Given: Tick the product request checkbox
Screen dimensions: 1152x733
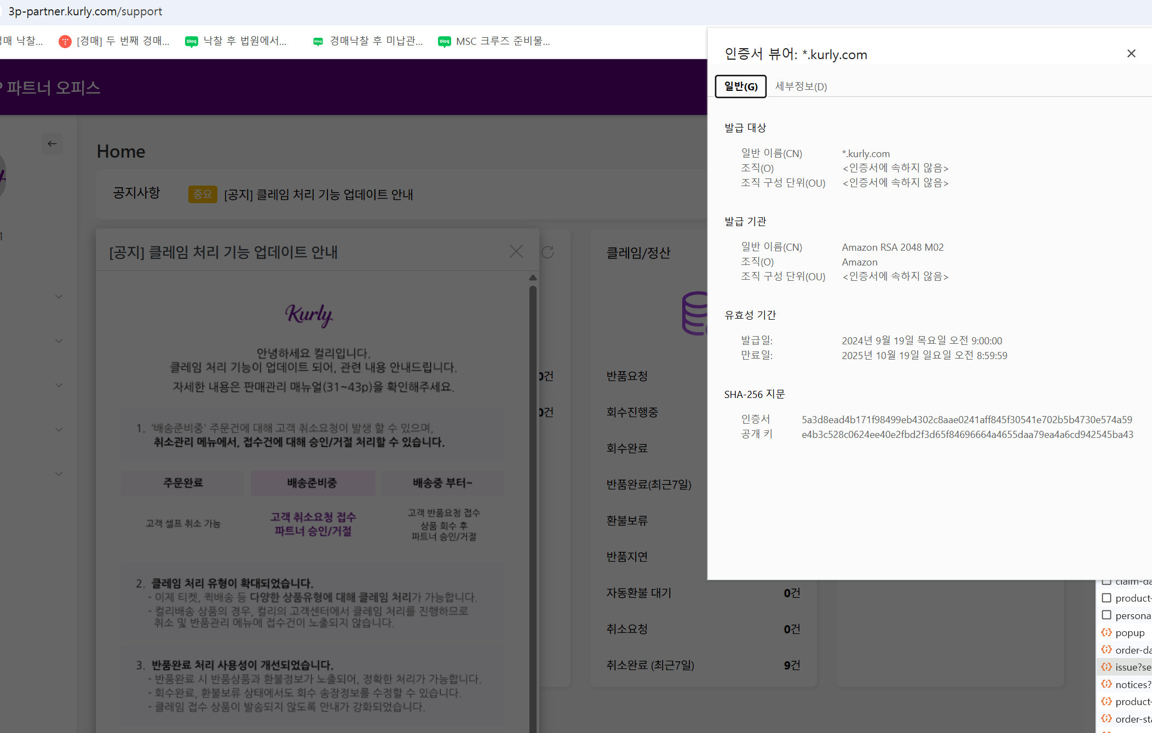Looking at the screenshot, I should 1107,598.
